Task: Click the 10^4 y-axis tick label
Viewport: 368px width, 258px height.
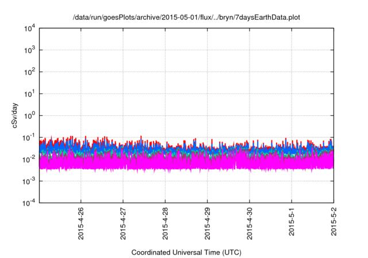Action: pyautogui.click(x=30, y=28)
